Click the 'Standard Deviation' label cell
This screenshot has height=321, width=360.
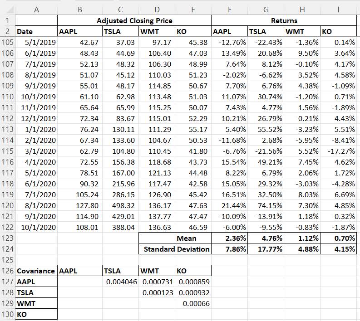(x=175, y=249)
